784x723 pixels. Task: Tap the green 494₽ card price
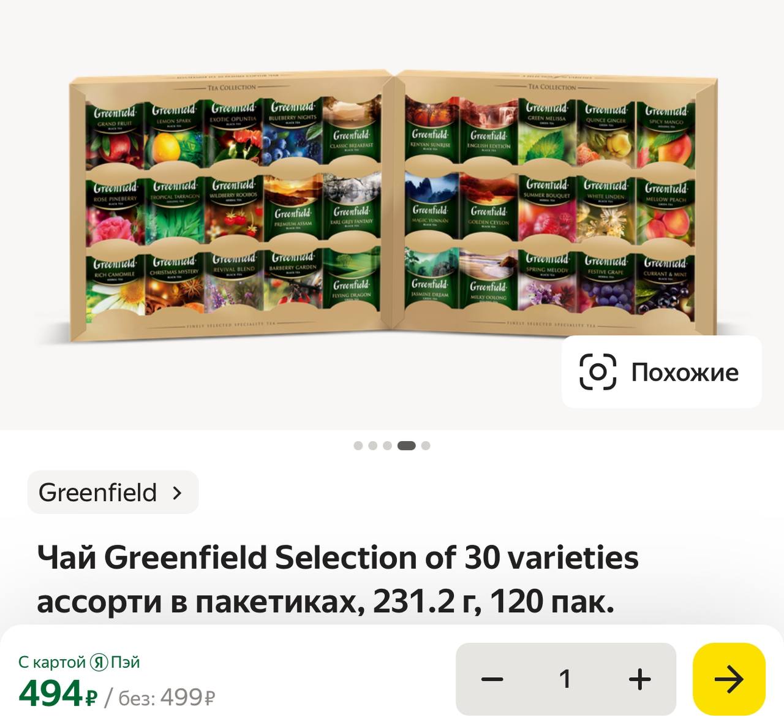click(x=58, y=695)
